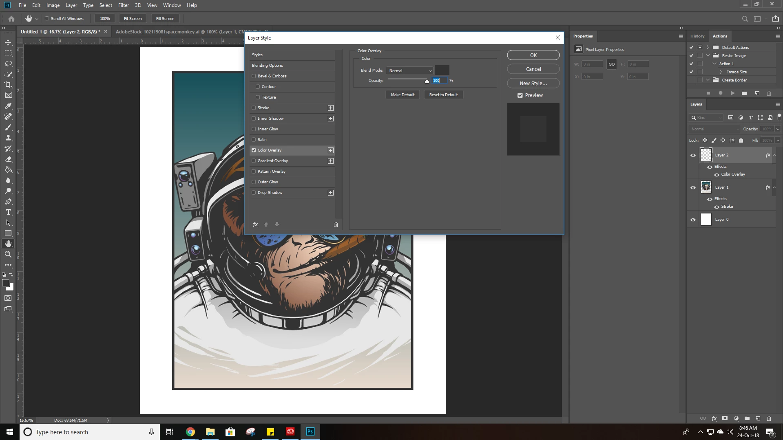The image size is (783, 440).
Task: Click the Color Overlay color swatch
Action: click(442, 70)
